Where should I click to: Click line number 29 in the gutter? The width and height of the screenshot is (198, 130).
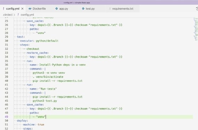click(6, 37)
